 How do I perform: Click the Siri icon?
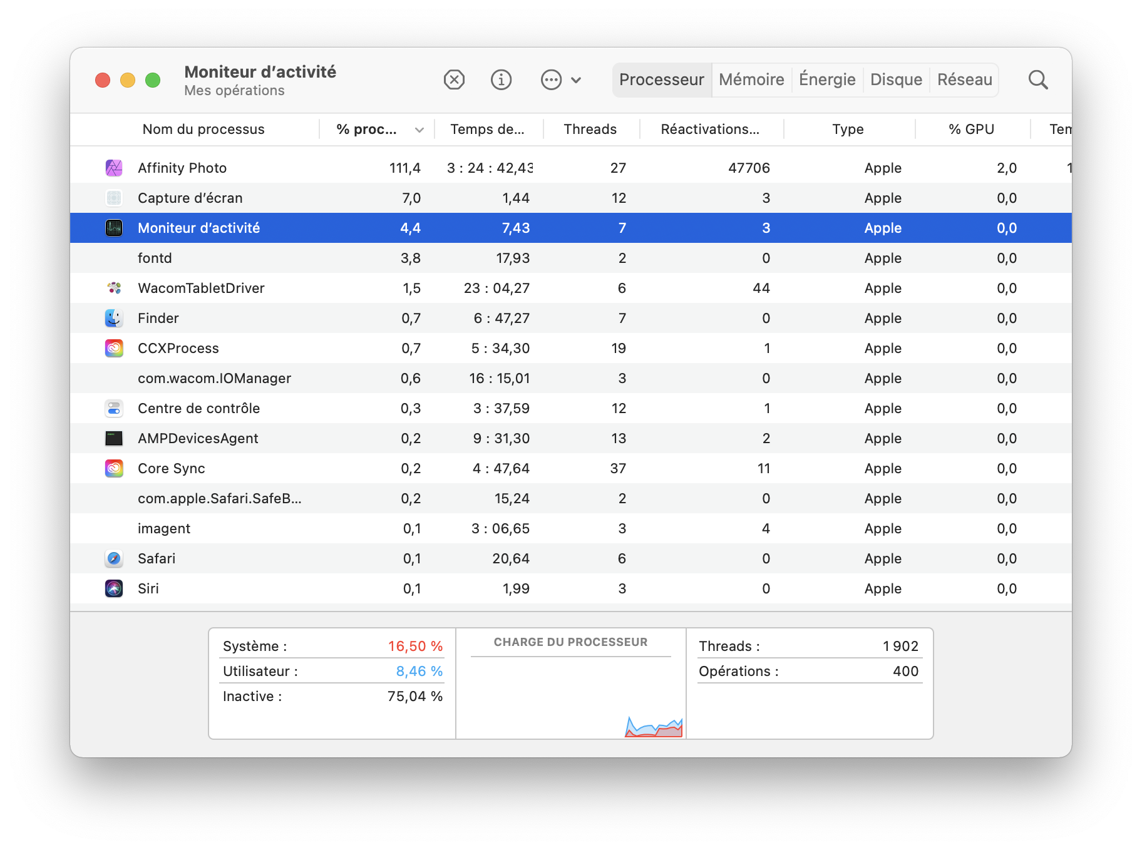114,588
